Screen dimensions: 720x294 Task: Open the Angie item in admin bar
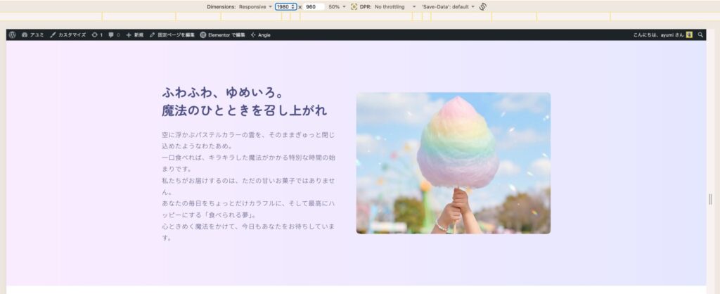pyautogui.click(x=260, y=34)
